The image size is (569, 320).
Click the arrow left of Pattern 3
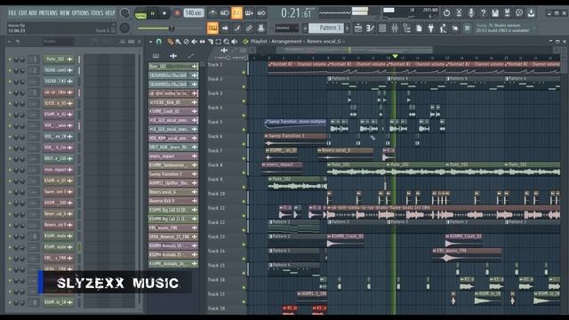pyautogui.click(x=305, y=28)
